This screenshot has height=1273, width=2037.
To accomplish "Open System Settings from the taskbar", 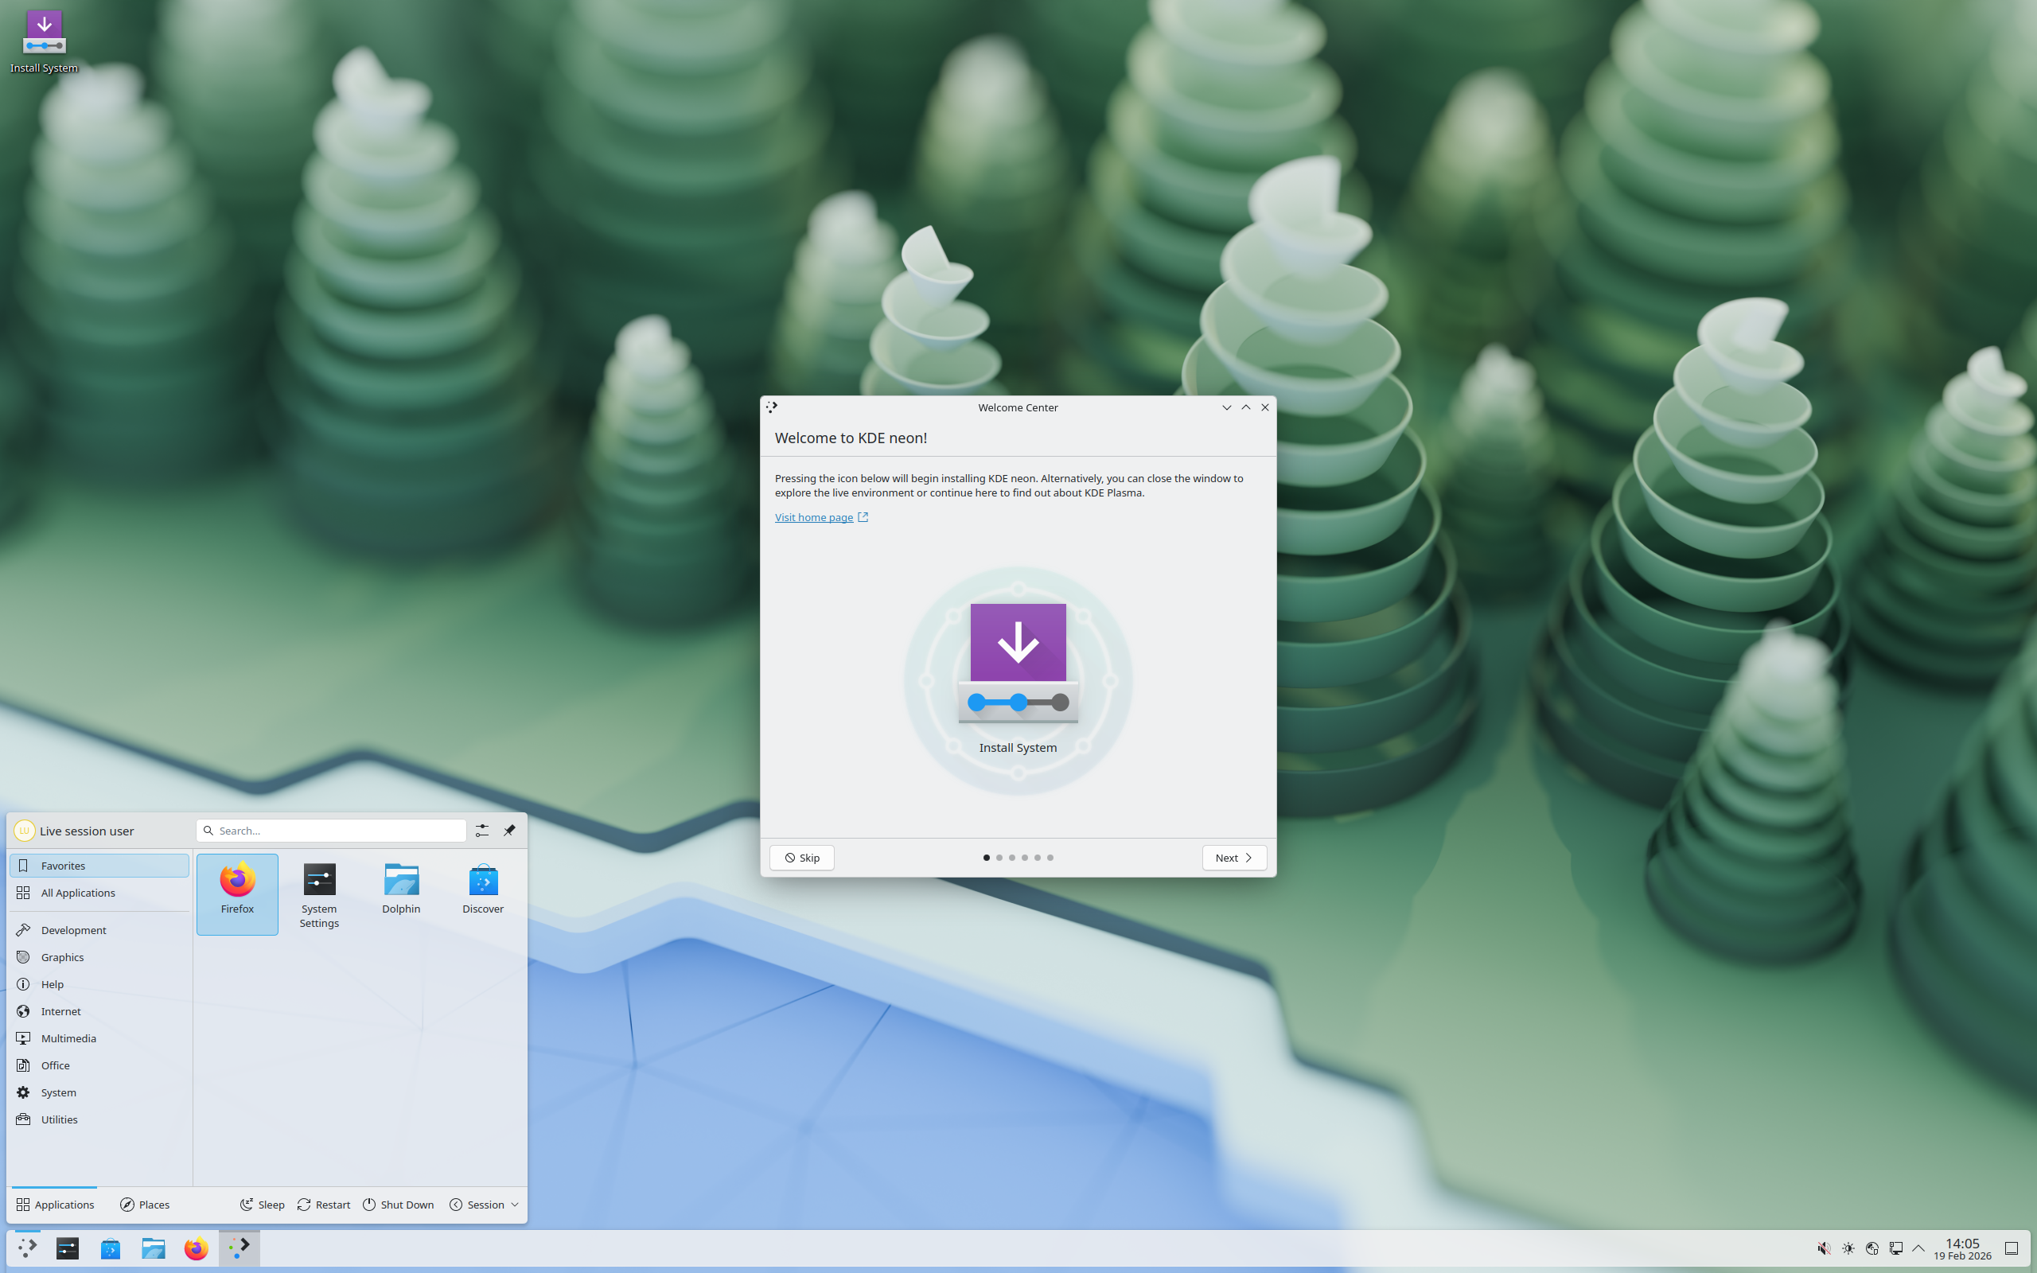I will [x=68, y=1248].
